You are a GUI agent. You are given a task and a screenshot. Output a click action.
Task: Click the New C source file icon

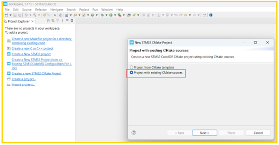click(x=84, y=15)
